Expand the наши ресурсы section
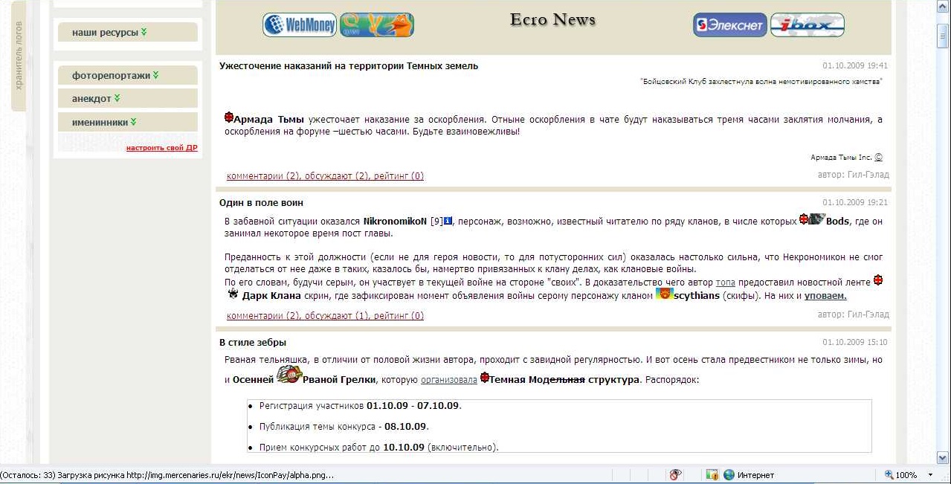951x484 pixels. coord(128,32)
